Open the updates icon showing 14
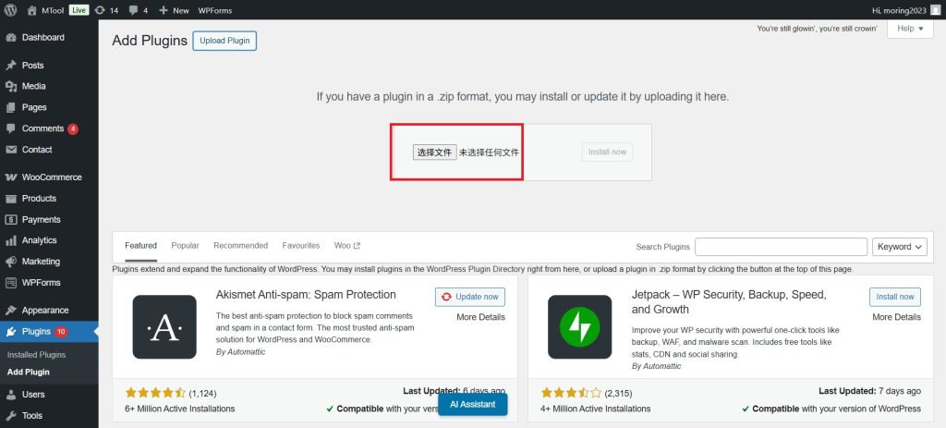The height and width of the screenshot is (428, 946). point(100,10)
